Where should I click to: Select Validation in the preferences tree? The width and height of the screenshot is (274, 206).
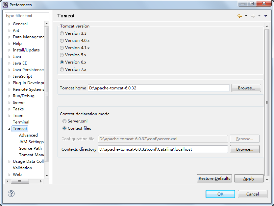22,168
